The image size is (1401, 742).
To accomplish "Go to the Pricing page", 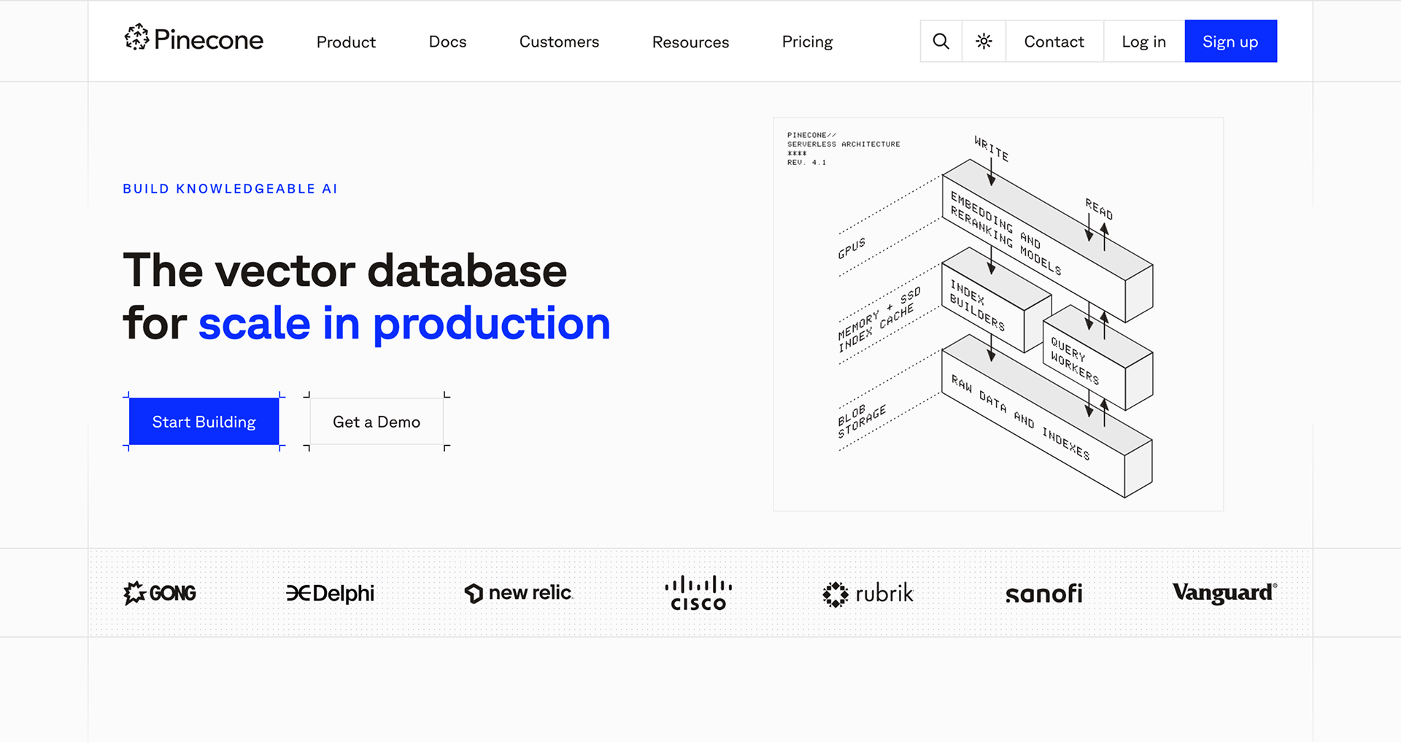I will pos(808,42).
